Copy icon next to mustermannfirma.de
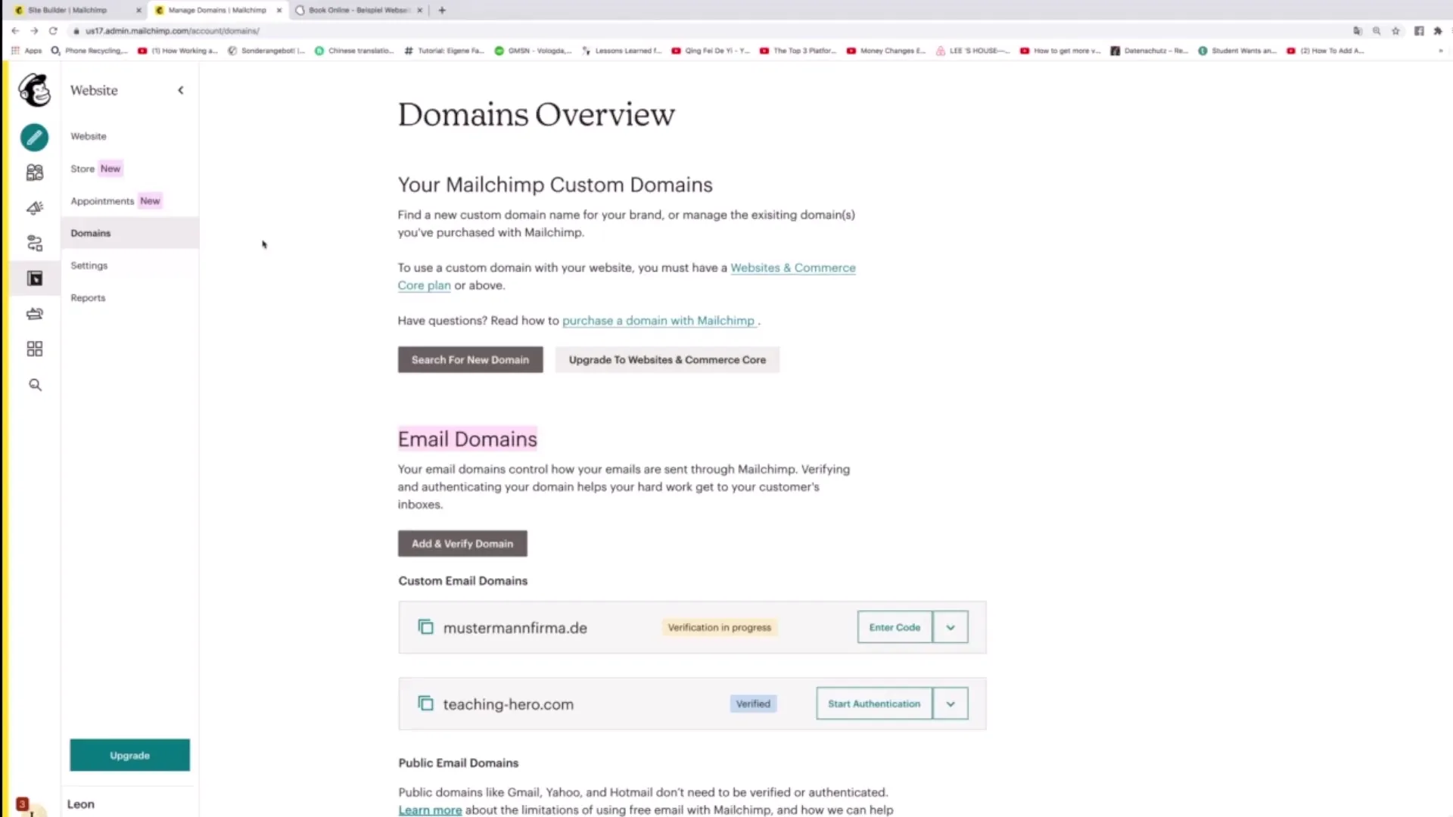Image resolution: width=1453 pixels, height=817 pixels. pyautogui.click(x=425, y=627)
